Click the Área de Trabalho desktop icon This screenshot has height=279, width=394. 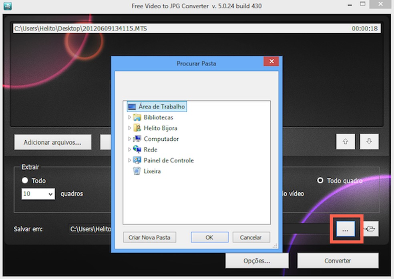[132, 107]
